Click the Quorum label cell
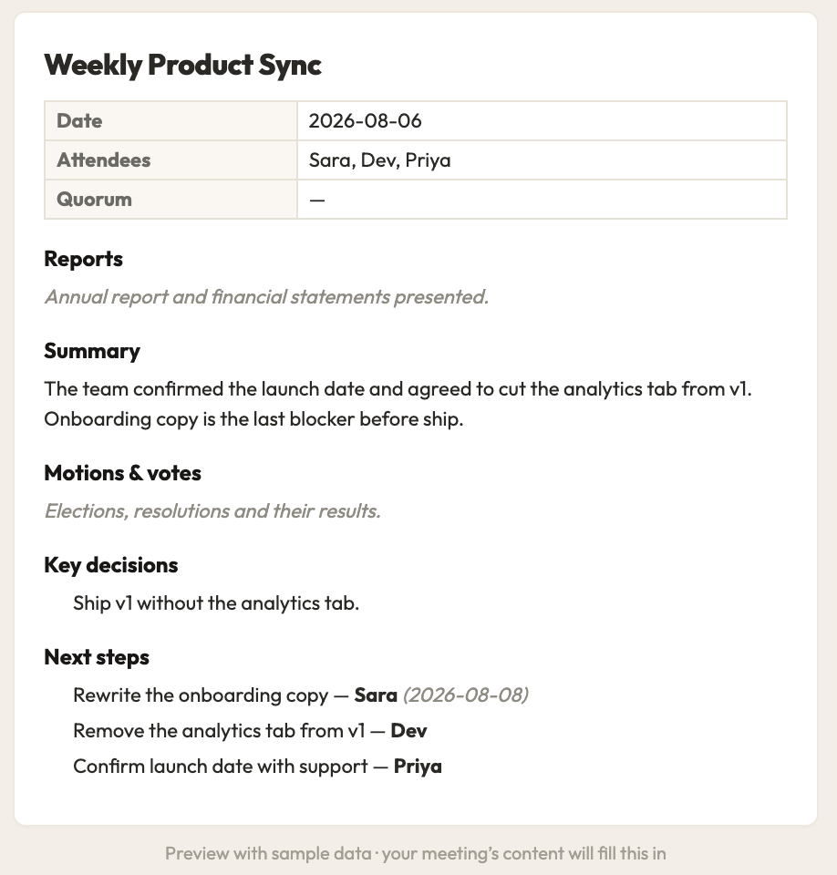This screenshot has width=837, height=875. (x=170, y=200)
